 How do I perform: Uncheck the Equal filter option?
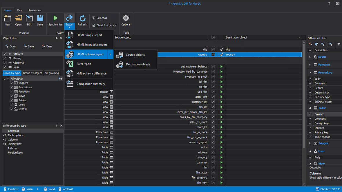(4, 67)
